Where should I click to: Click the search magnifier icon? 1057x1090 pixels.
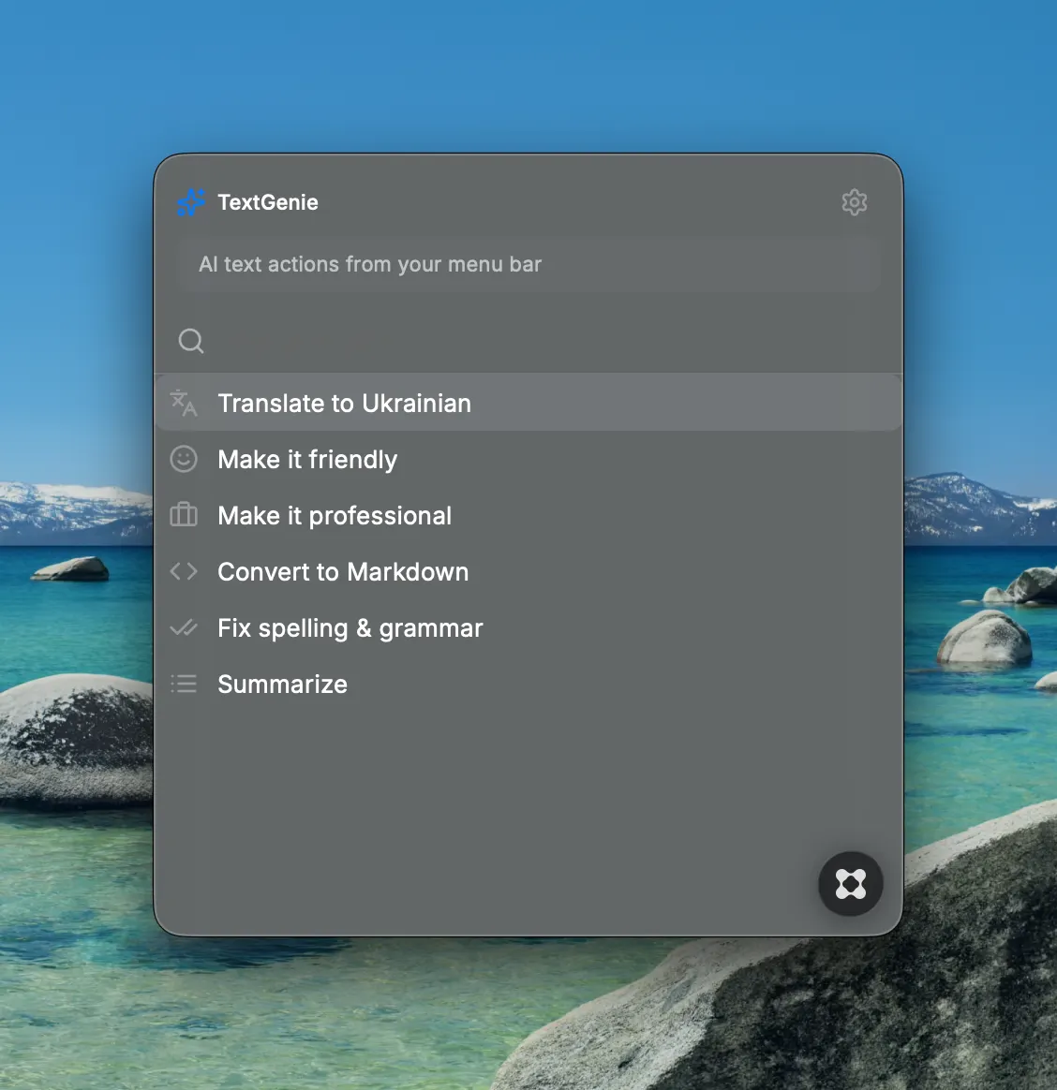click(x=190, y=341)
